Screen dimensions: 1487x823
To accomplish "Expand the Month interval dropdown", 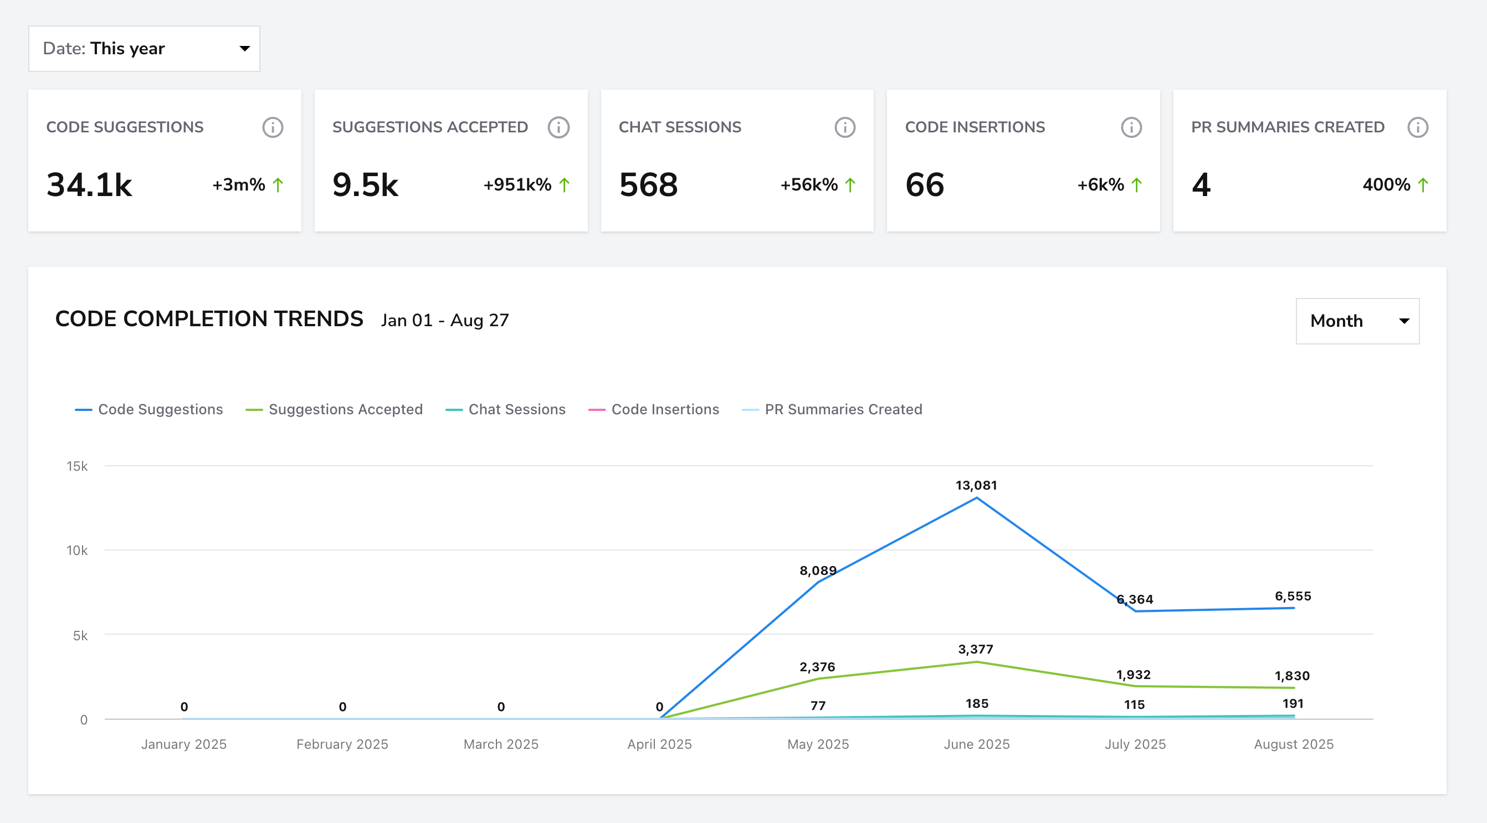I will coord(1357,321).
